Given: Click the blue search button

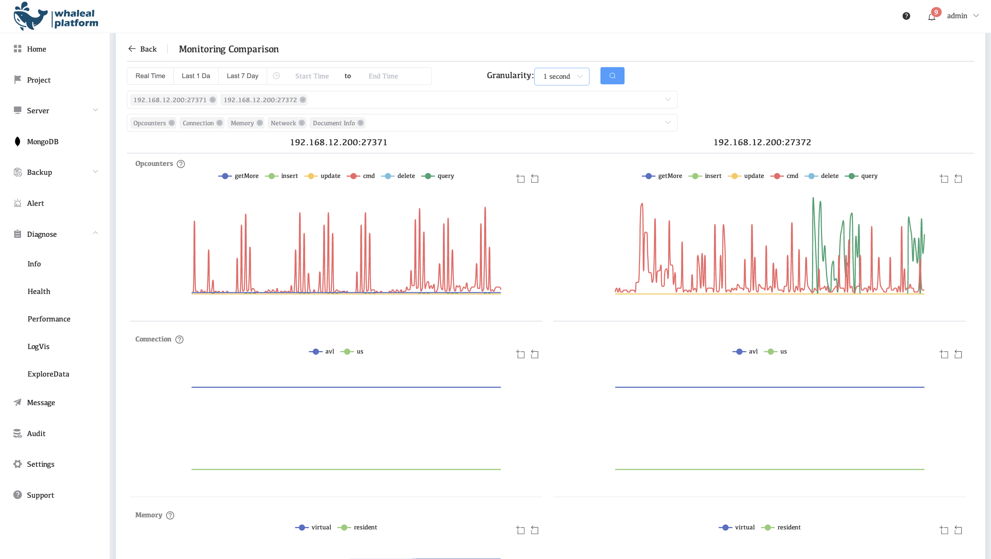Looking at the screenshot, I should coord(612,76).
